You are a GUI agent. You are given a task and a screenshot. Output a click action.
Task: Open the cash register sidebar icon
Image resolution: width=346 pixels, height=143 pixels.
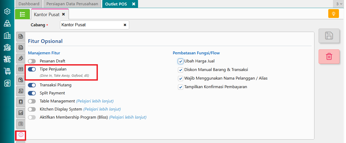[x=7, y=23]
